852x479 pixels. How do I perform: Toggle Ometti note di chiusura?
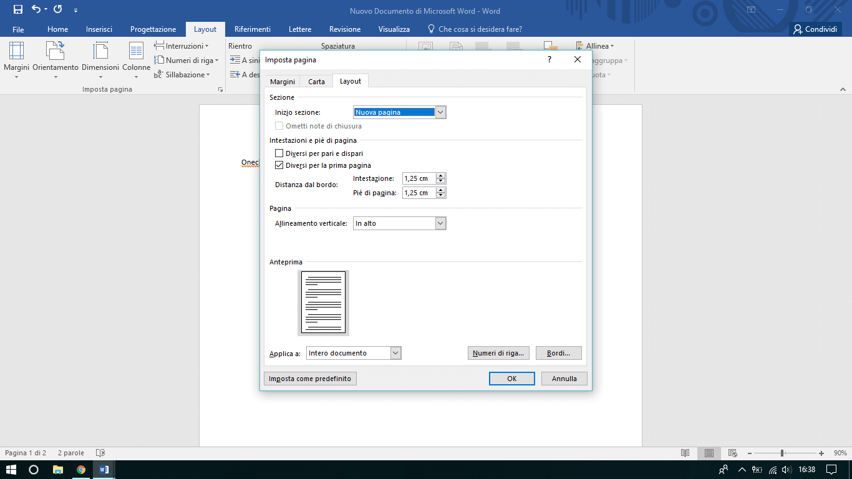(x=279, y=126)
